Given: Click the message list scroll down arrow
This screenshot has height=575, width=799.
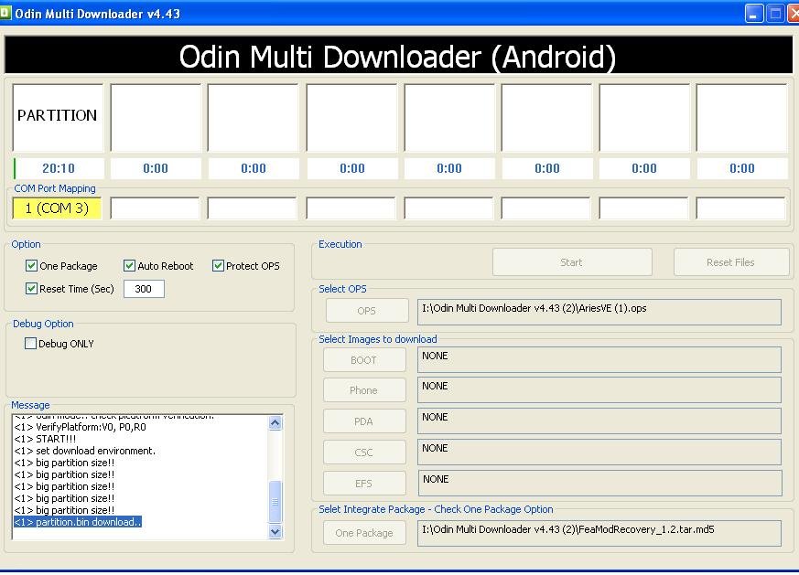Looking at the screenshot, I should tap(275, 532).
